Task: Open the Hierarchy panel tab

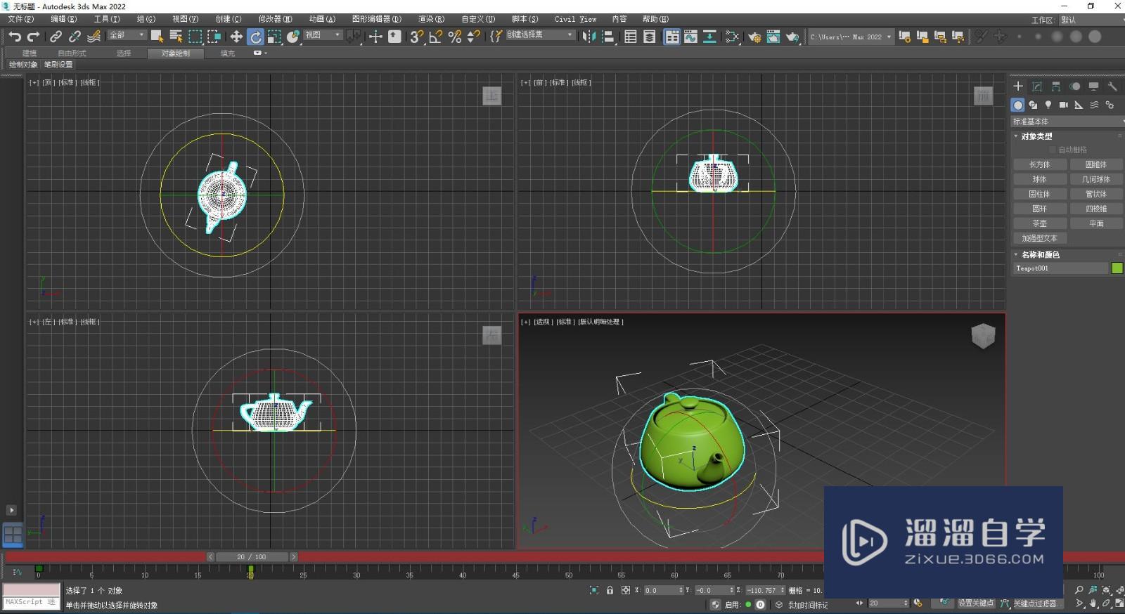Action: (1055, 86)
